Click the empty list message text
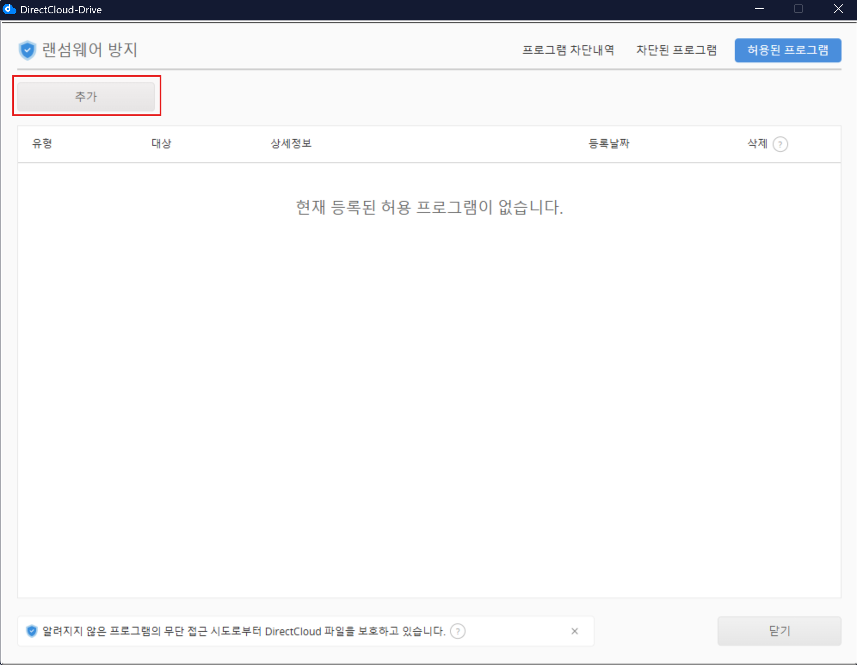Viewport: 857px width, 665px height. (x=429, y=207)
